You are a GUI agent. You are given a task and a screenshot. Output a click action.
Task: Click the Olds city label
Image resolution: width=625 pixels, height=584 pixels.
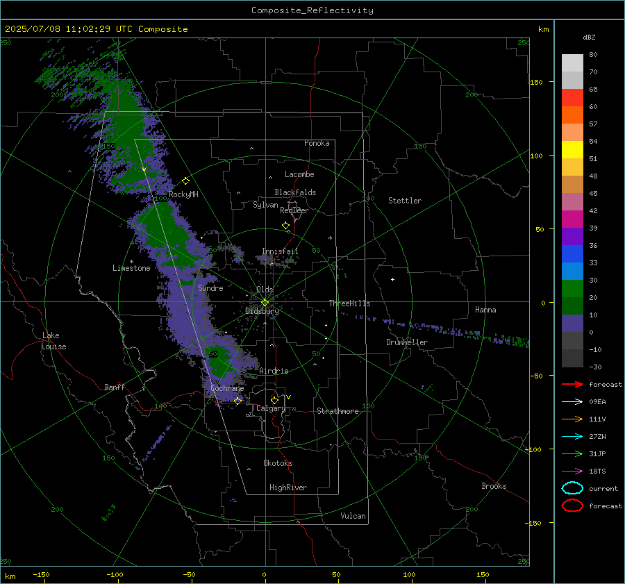(265, 290)
